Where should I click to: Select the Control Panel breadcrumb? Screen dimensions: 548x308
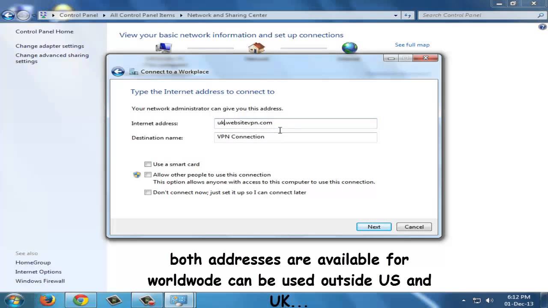[x=79, y=15]
